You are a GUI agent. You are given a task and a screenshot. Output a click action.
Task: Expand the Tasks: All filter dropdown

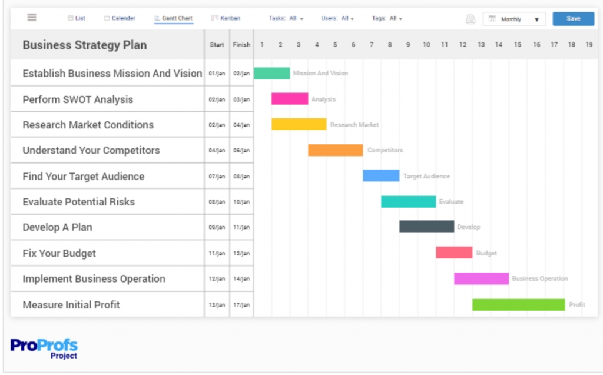click(286, 18)
